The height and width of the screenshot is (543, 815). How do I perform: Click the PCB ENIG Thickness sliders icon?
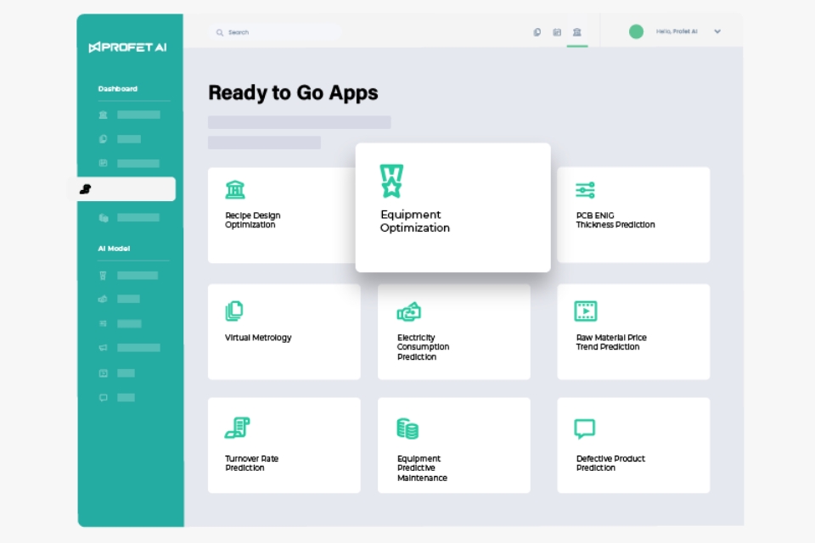(x=585, y=190)
